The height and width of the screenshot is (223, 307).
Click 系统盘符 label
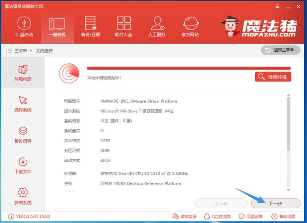pos(72,131)
